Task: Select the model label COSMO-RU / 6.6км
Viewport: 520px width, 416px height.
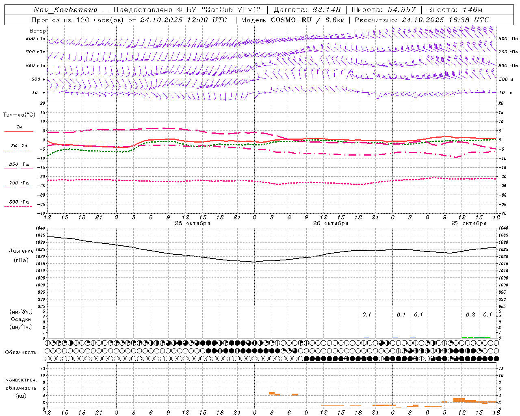Action: point(308,20)
